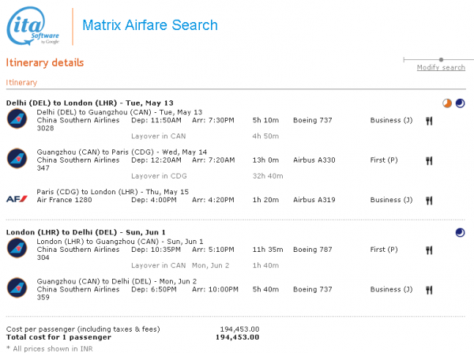The image size is (474, 353).
Task: Click arrival time 'Arr: 7:30PM'
Action: [x=213, y=120]
